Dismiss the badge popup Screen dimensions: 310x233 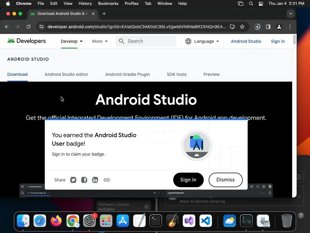point(225,180)
